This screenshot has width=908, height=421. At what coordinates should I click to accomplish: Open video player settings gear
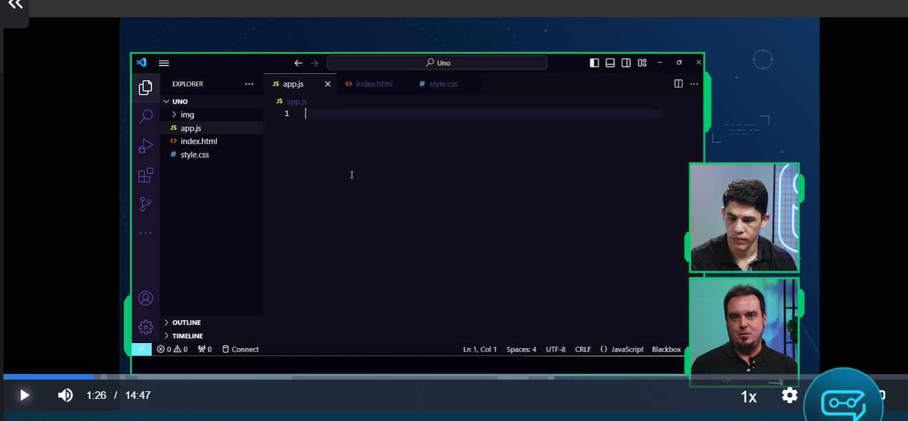pyautogui.click(x=790, y=395)
